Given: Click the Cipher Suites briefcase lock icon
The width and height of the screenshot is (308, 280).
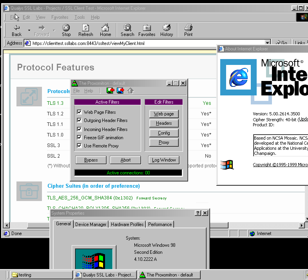Looking at the screenshot, I should click(29, 191).
